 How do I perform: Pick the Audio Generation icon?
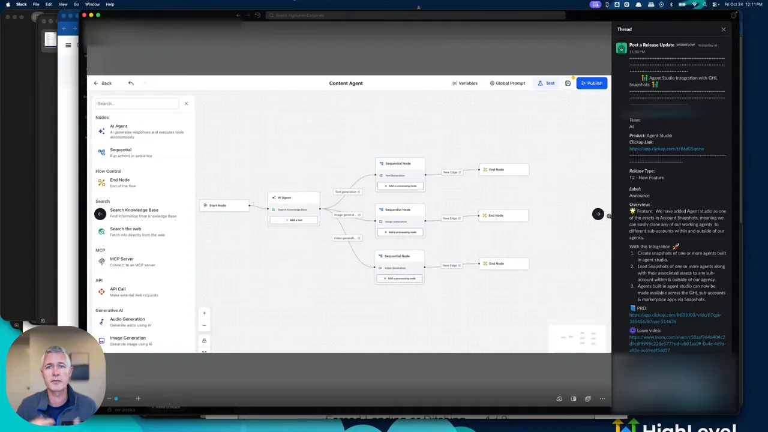click(x=101, y=322)
